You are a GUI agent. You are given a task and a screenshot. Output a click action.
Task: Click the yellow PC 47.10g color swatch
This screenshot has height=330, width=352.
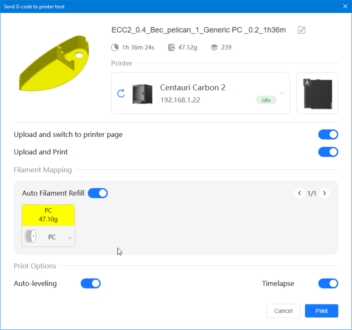(48, 215)
